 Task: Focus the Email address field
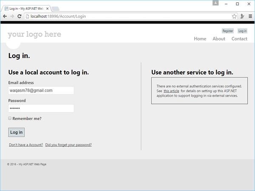(41, 90)
